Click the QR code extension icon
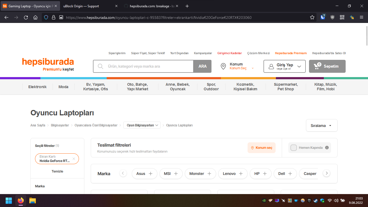 point(342,17)
